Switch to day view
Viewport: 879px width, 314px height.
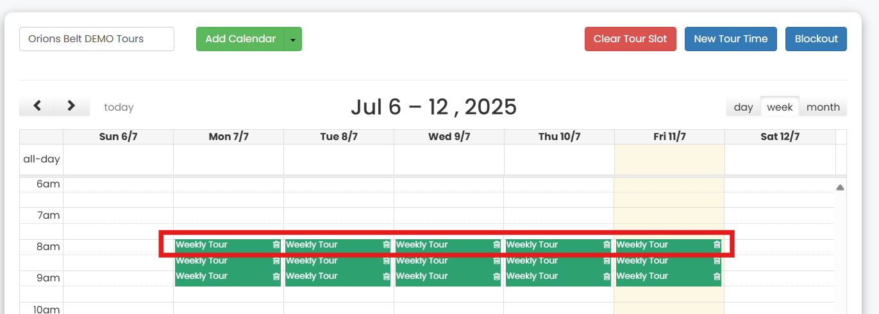[743, 107]
